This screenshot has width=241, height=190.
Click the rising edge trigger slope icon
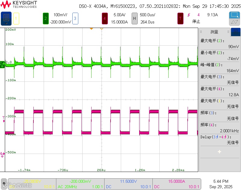(189, 15)
